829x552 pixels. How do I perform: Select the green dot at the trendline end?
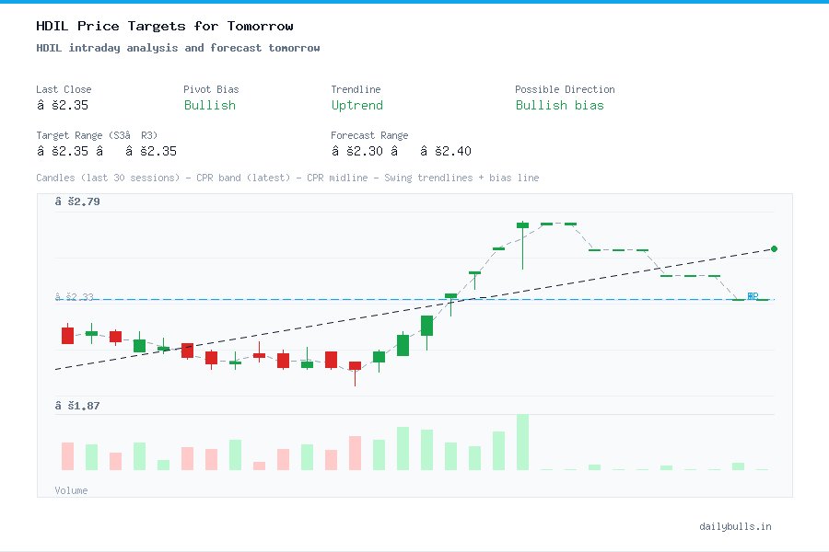click(774, 248)
